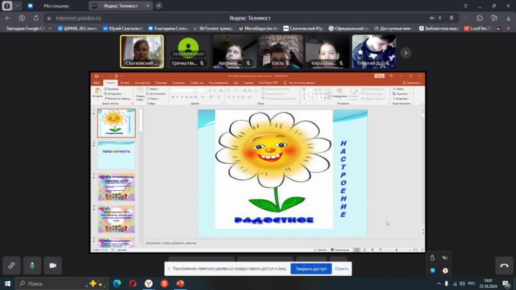Switch input language РУС in tray
Screen dimensions: 516x290
point(472,283)
